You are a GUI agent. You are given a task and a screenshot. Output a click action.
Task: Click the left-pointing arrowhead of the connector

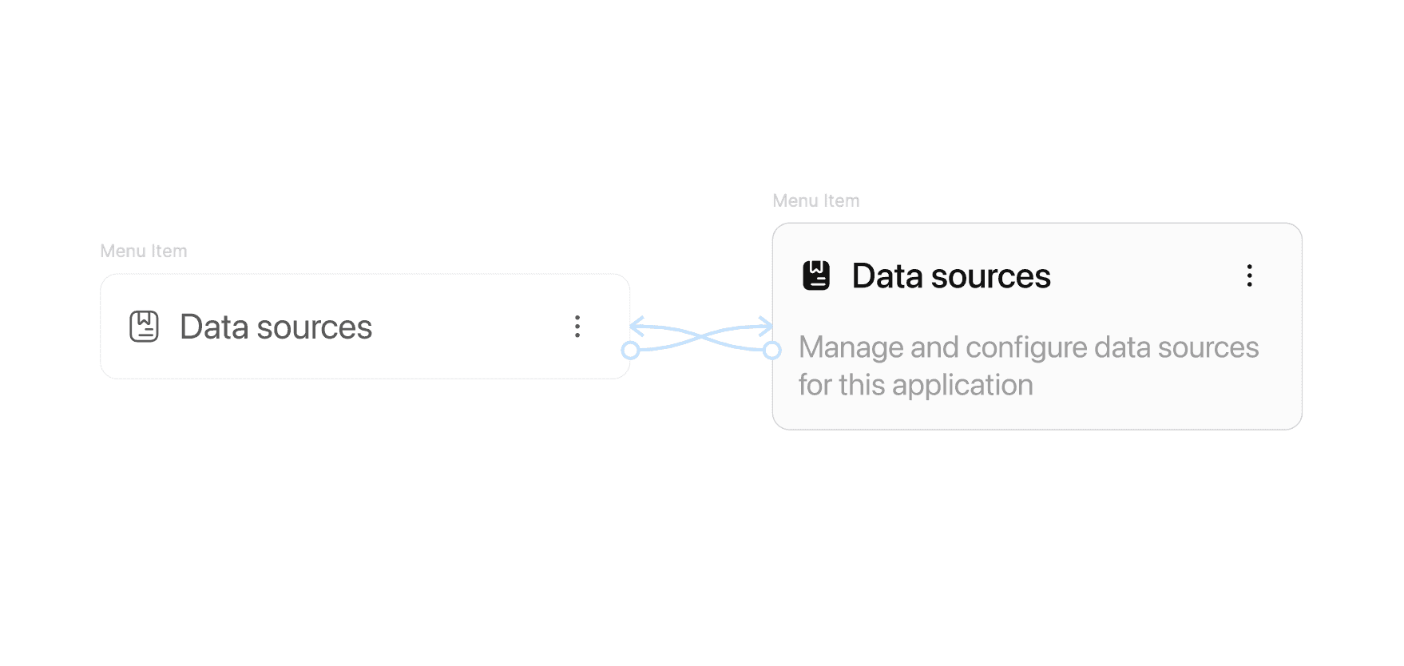(x=635, y=327)
